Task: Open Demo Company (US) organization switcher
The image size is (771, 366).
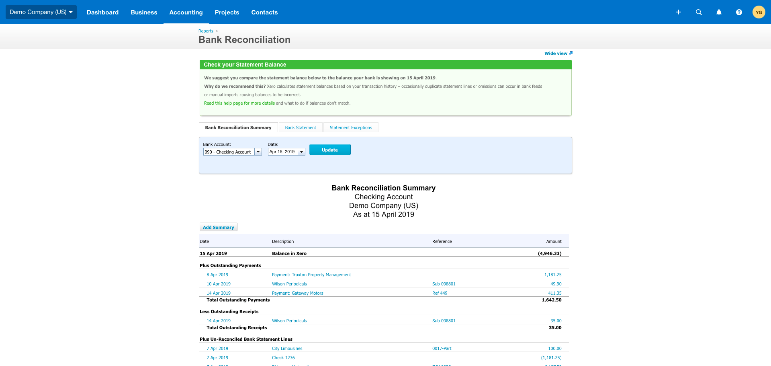Action: (x=41, y=12)
